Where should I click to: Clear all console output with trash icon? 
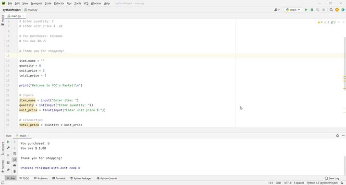tap(14, 171)
